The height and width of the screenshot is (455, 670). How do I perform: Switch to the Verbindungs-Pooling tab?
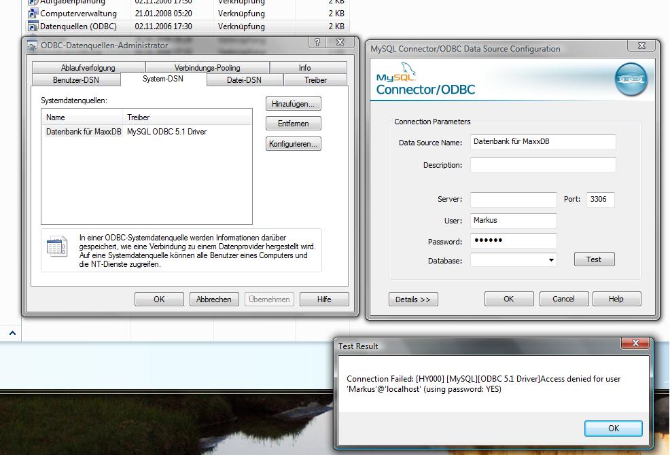(207, 67)
